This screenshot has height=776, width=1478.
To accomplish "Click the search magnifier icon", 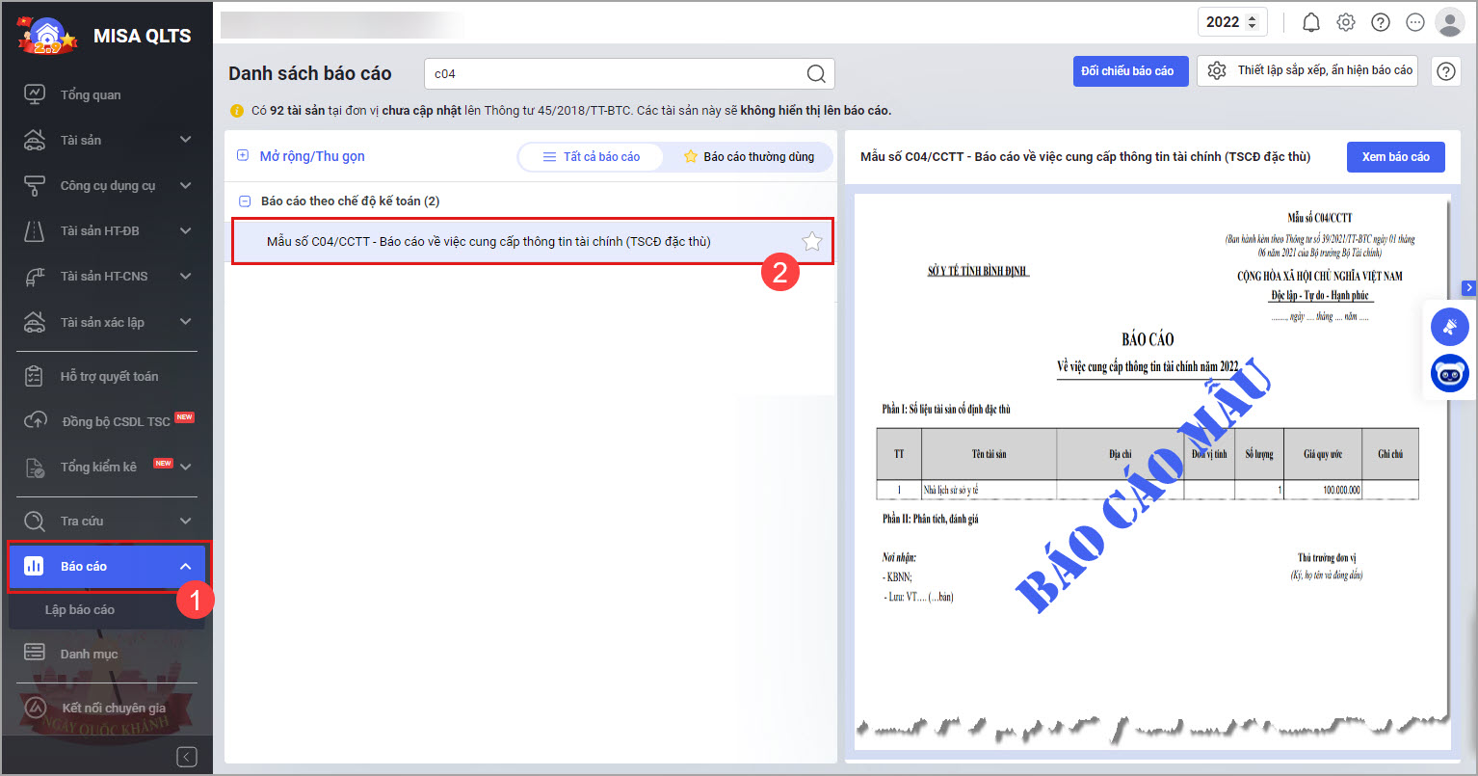I will point(816,73).
